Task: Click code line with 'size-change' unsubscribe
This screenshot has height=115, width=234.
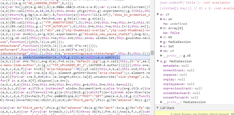Action: (x=75, y=77)
